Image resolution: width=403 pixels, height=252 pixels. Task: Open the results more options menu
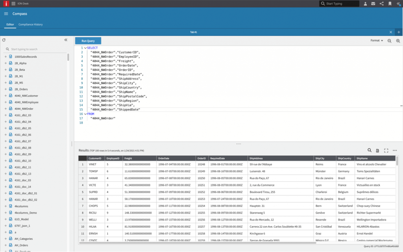click(x=395, y=150)
